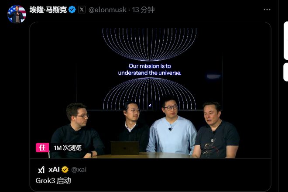Open the @elonmusk handle link
This screenshot has width=288, height=192.
click(x=107, y=10)
